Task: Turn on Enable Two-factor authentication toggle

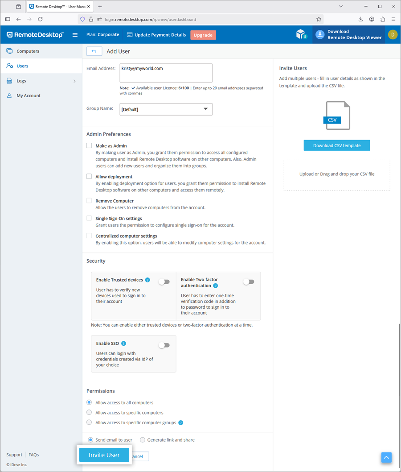Action: (x=249, y=282)
